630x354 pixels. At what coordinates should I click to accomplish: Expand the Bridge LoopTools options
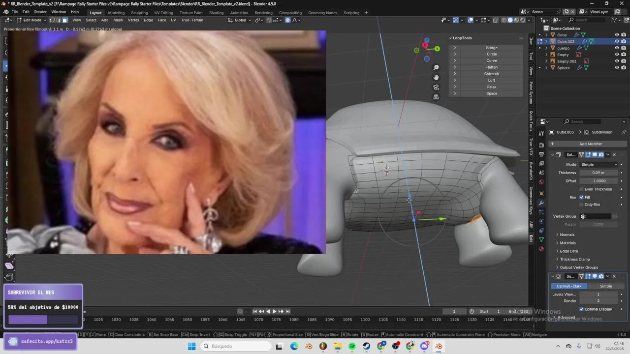click(x=454, y=48)
